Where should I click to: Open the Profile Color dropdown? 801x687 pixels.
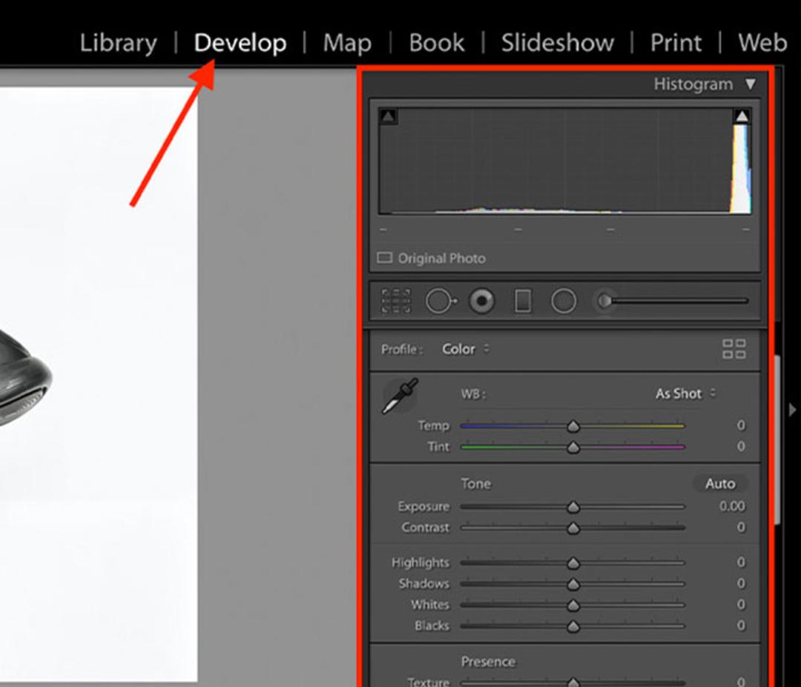(x=465, y=349)
